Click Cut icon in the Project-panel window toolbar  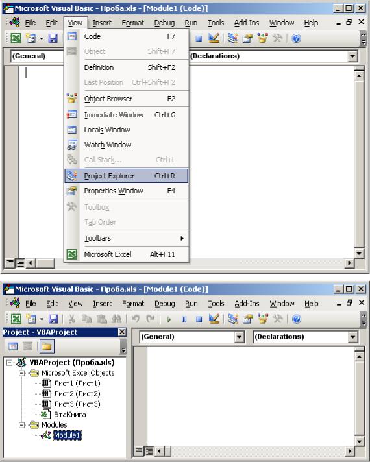click(71, 319)
